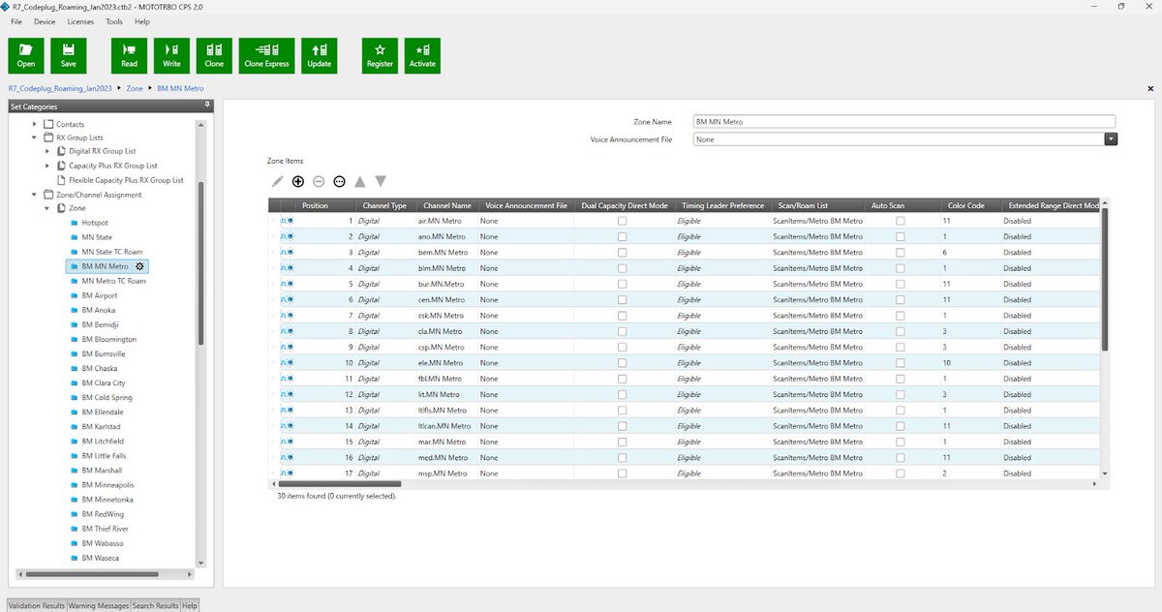Enable Auto Scan for air.MN Metro
1162x612 pixels.
click(901, 221)
